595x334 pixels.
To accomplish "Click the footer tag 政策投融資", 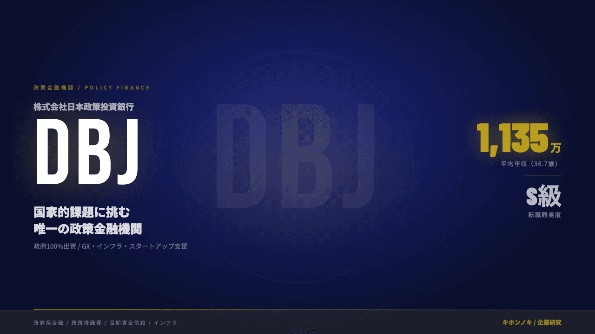I will click(x=86, y=322).
